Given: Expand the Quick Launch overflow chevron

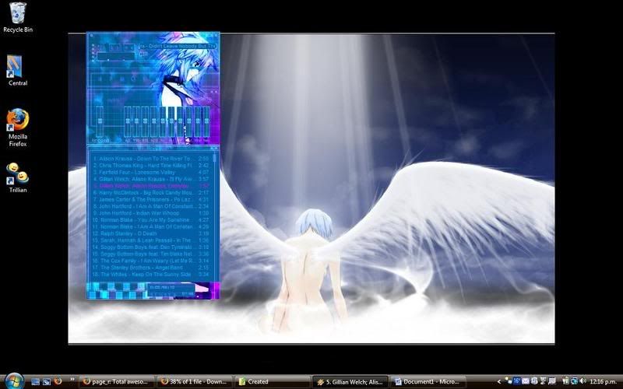Looking at the screenshot, I should [x=72, y=380].
